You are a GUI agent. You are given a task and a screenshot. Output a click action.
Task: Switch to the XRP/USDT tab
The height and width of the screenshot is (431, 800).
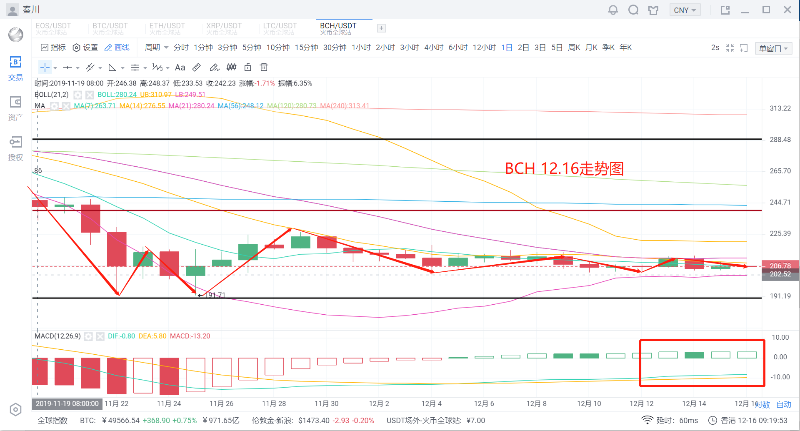[x=224, y=28]
